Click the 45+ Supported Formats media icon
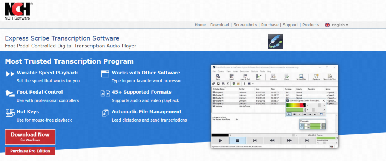386x161 pixels. (x=106, y=93)
